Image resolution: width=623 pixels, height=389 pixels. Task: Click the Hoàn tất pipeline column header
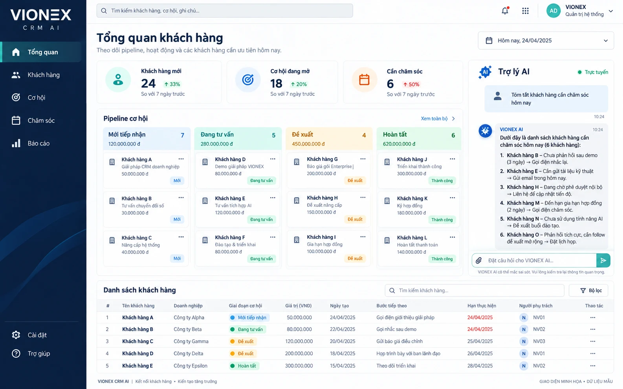pyautogui.click(x=419, y=139)
